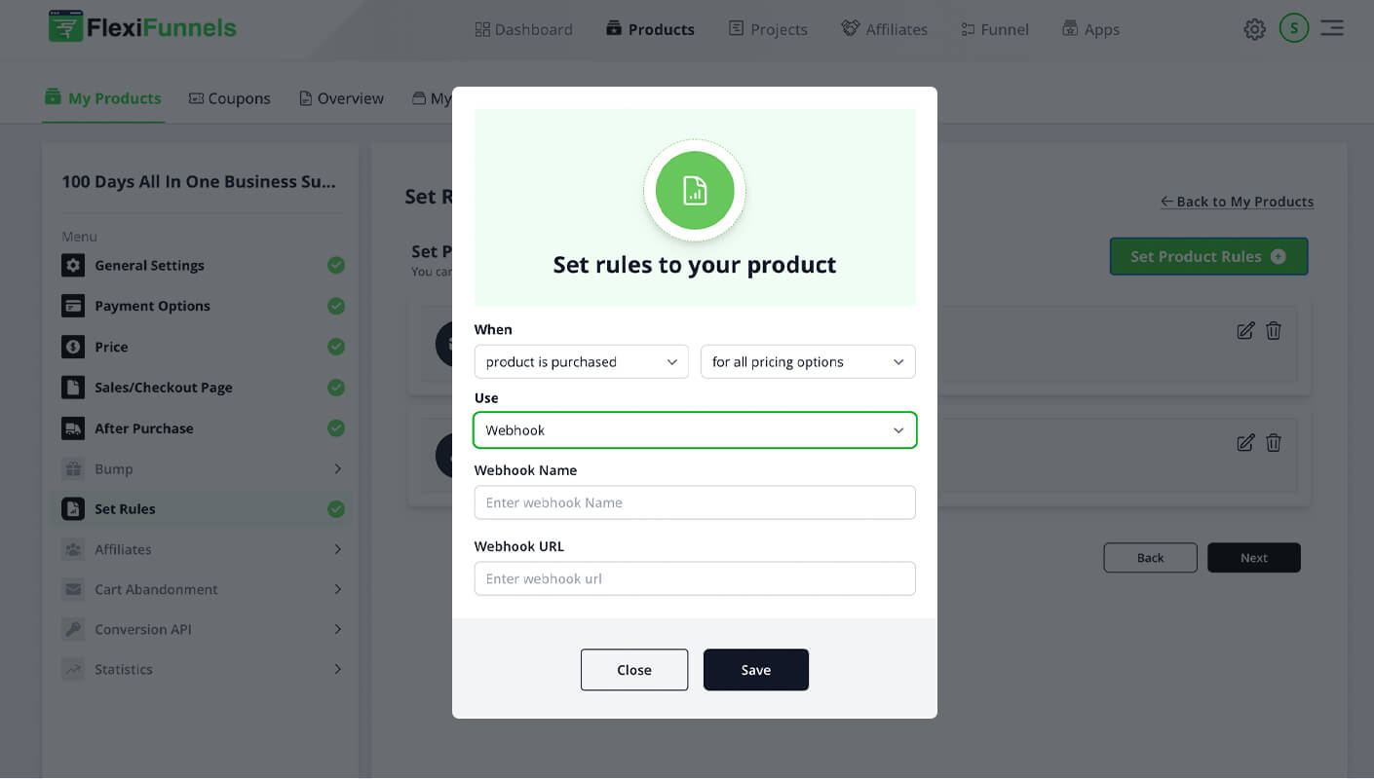Viewport: 1374px width, 779px height.
Task: Open the hamburger menu icon
Action: (1332, 28)
